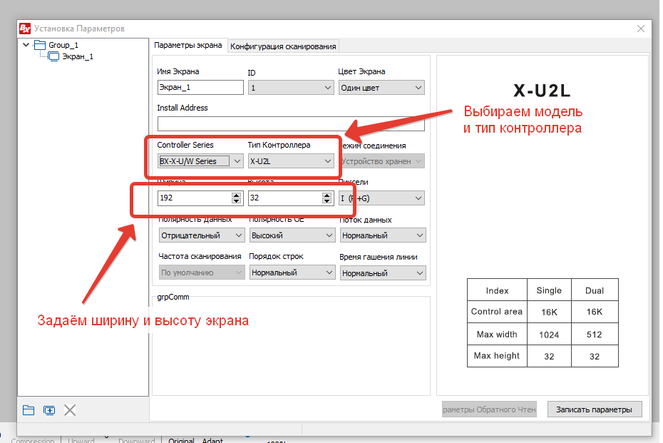This screenshot has height=443, width=663.
Task: Click the add screen icon
Action: coord(49,410)
